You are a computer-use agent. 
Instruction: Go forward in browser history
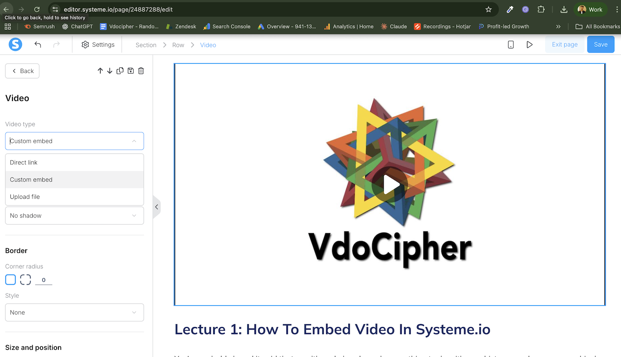21,9
